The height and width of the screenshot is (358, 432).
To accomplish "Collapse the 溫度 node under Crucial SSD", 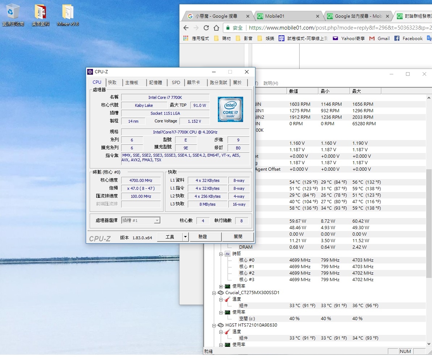I will point(221,300).
